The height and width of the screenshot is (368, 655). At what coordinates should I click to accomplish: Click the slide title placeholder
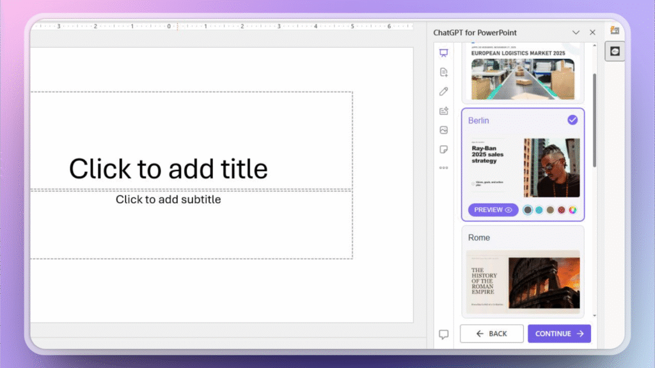[x=168, y=169]
